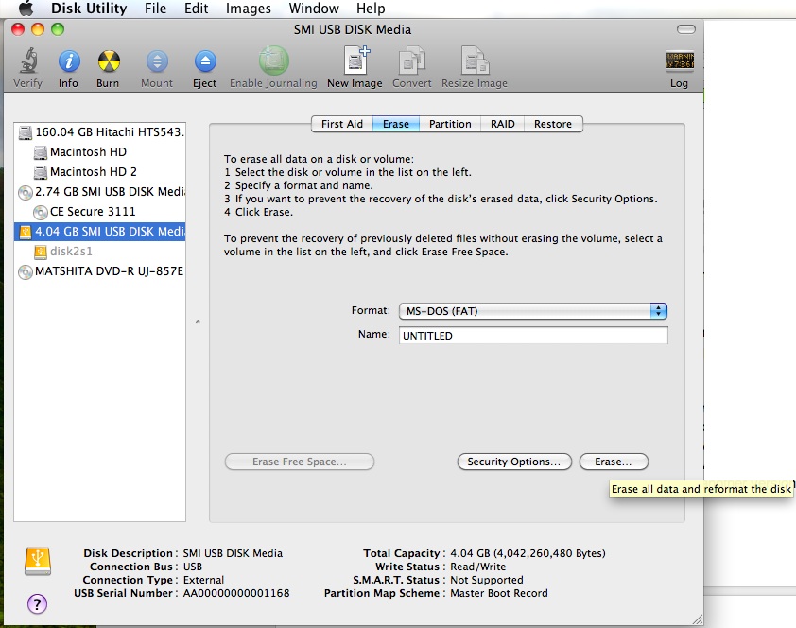Switch to the Restore tab
This screenshot has height=628, width=796.
(x=553, y=124)
